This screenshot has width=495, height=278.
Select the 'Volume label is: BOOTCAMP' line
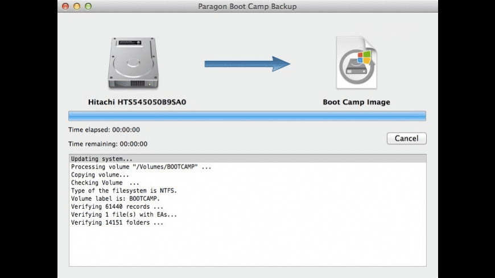(247, 199)
